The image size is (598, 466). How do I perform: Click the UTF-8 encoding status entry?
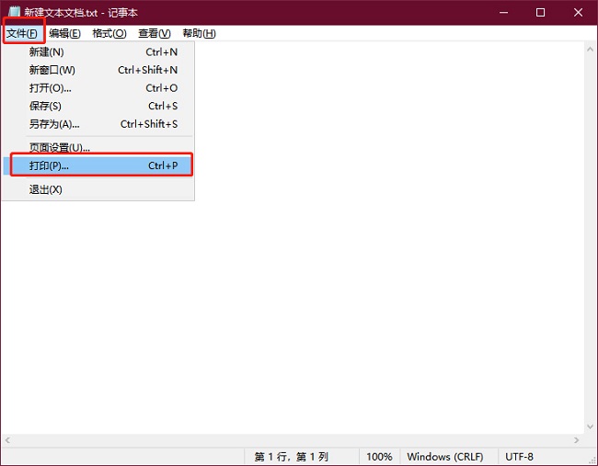point(519,457)
